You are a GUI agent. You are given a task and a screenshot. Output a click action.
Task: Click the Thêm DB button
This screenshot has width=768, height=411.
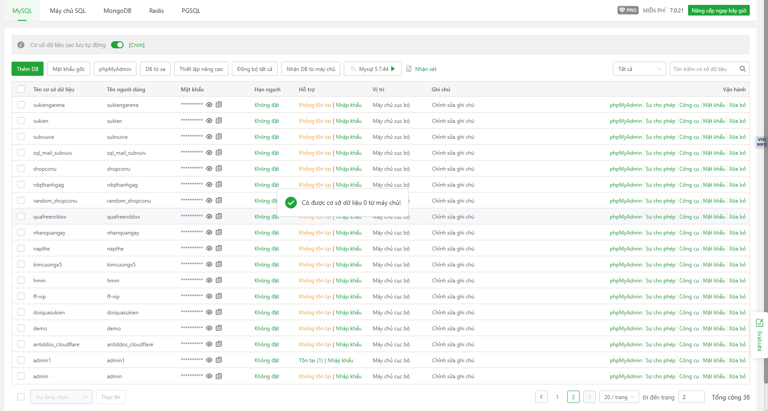coord(28,69)
